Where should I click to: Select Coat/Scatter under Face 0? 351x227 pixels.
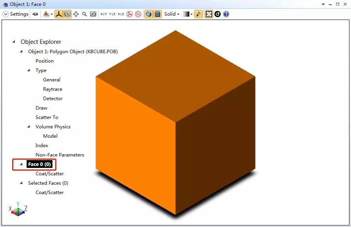point(50,174)
